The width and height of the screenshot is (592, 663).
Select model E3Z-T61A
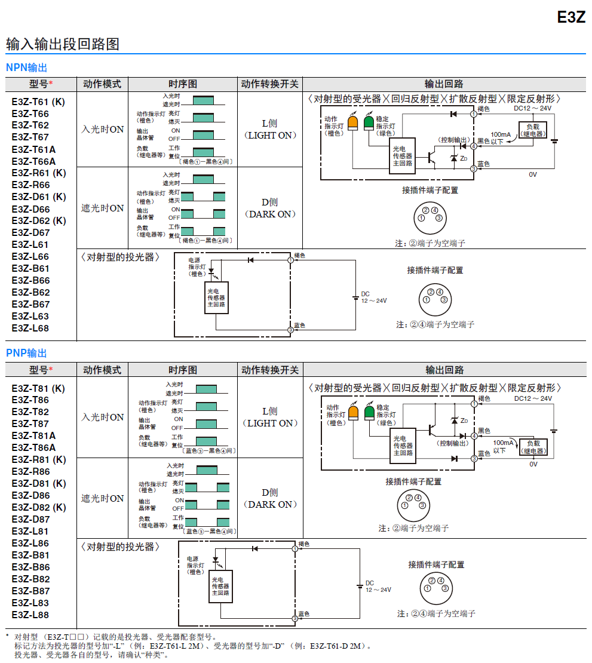point(34,150)
